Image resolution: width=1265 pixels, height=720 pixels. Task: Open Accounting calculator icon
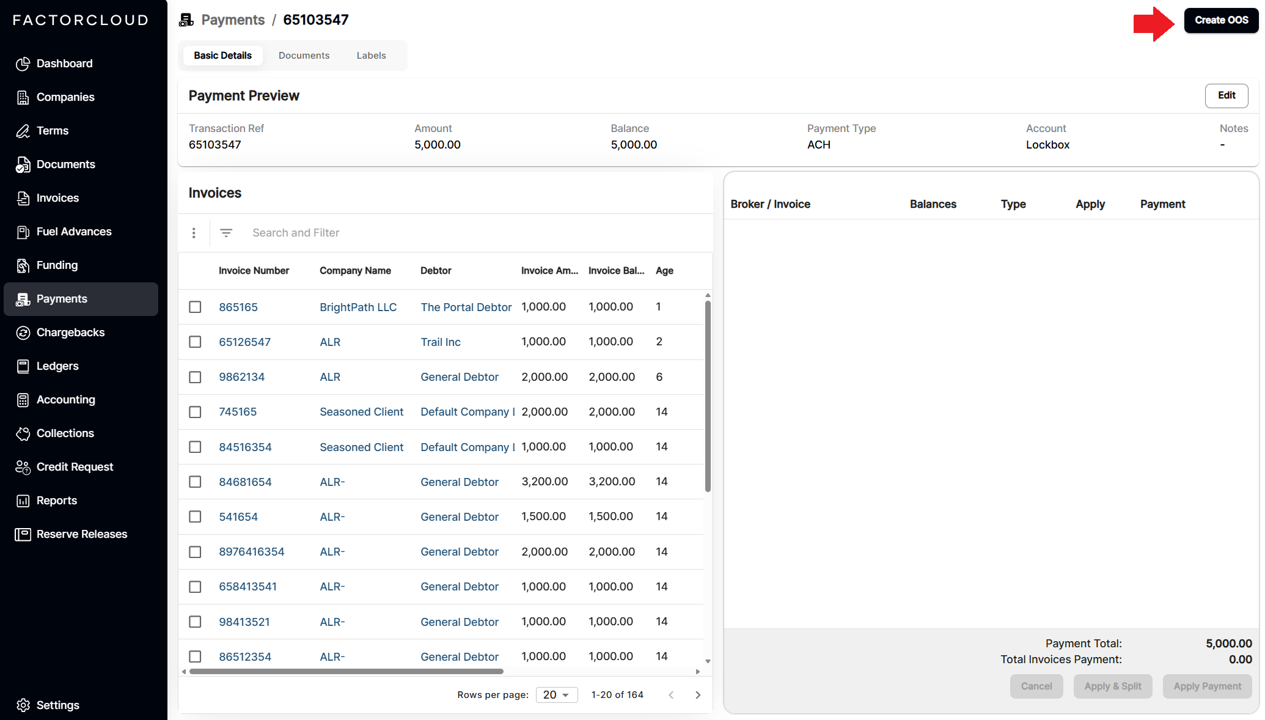click(23, 400)
